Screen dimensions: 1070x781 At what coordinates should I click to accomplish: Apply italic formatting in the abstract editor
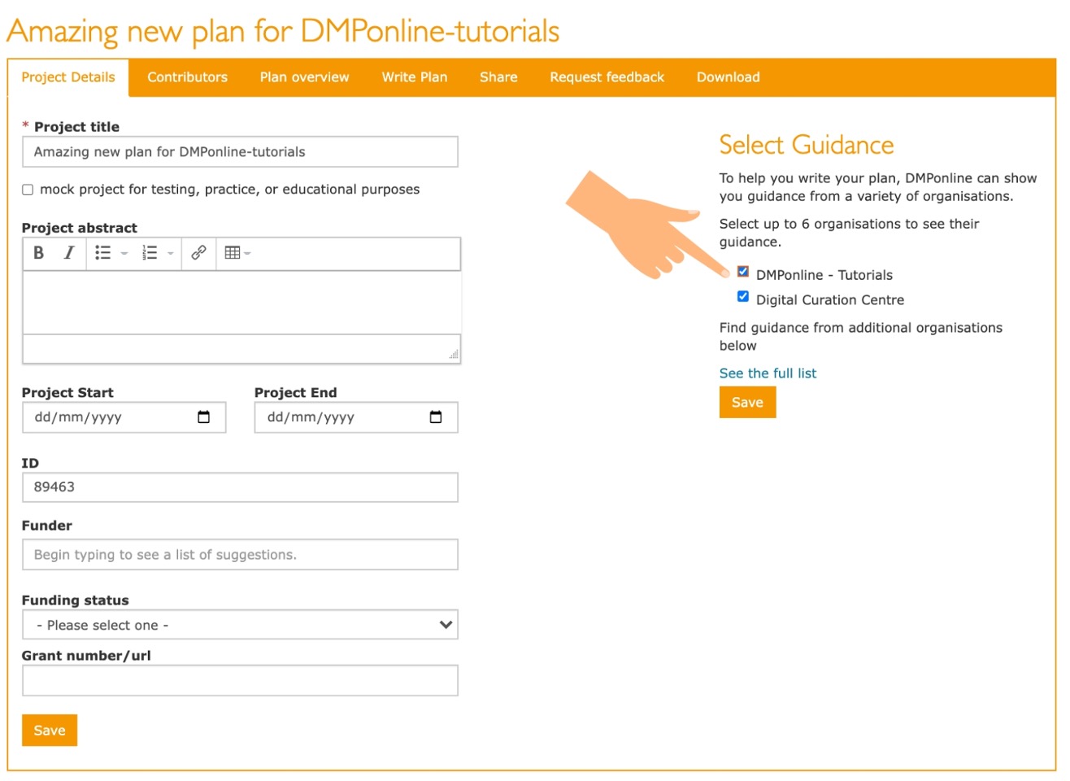68,253
